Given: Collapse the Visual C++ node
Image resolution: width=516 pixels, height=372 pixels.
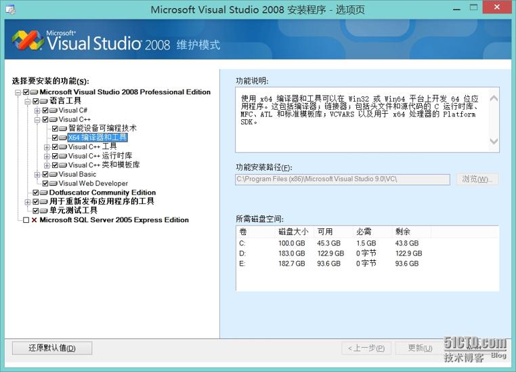Looking at the screenshot, I should pyautogui.click(x=37, y=120).
